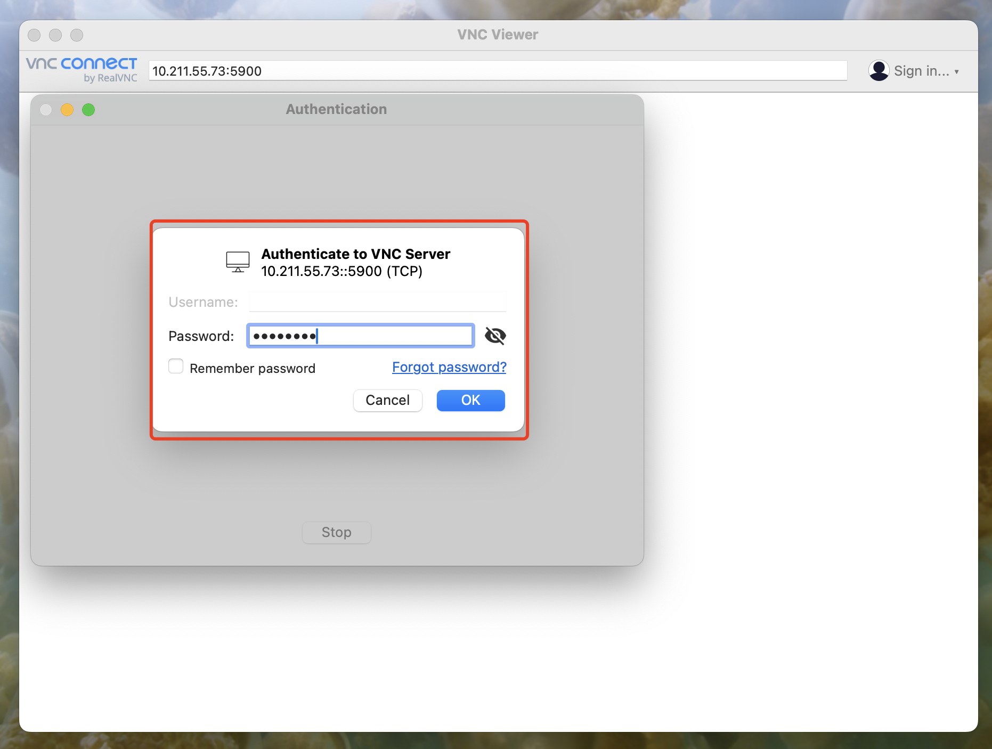
Task: Click the Sign in user avatar icon
Action: tap(879, 70)
